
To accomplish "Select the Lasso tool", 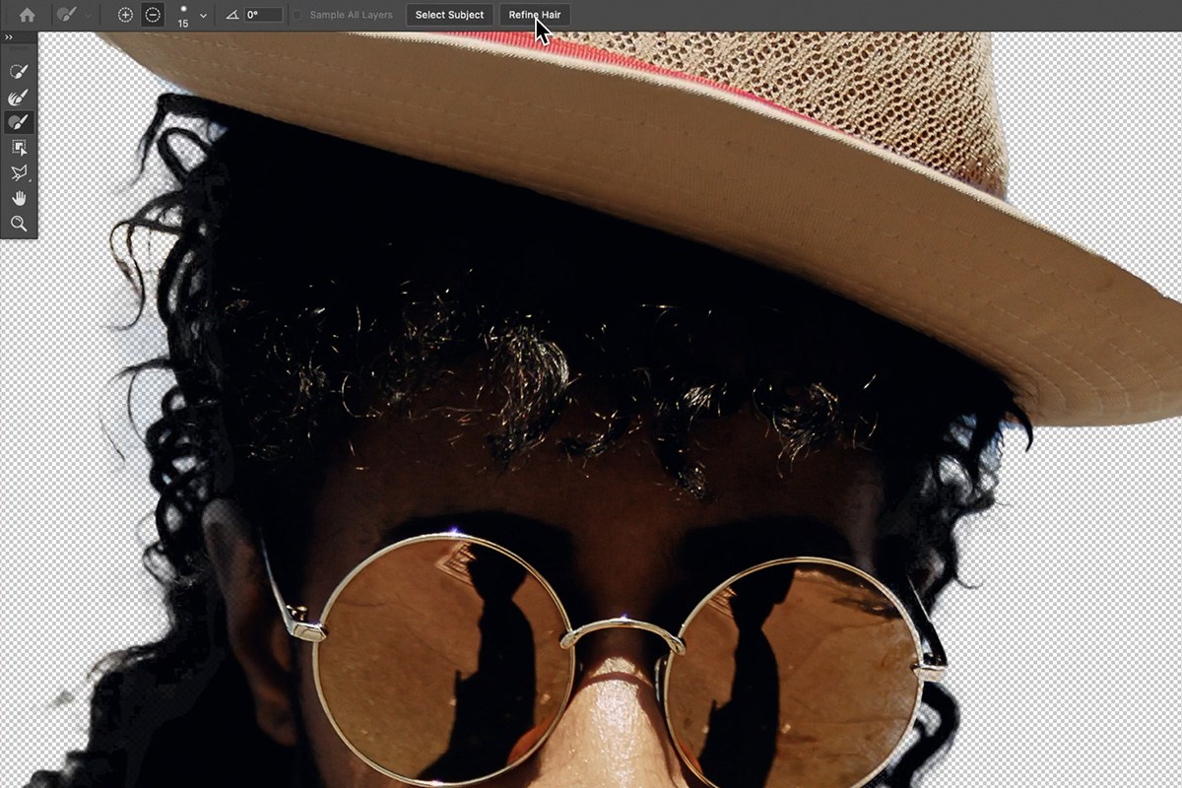I will 19,173.
